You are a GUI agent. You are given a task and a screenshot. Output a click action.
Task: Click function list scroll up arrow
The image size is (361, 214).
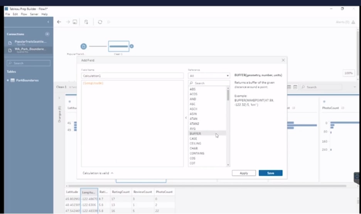pyautogui.click(x=228, y=88)
